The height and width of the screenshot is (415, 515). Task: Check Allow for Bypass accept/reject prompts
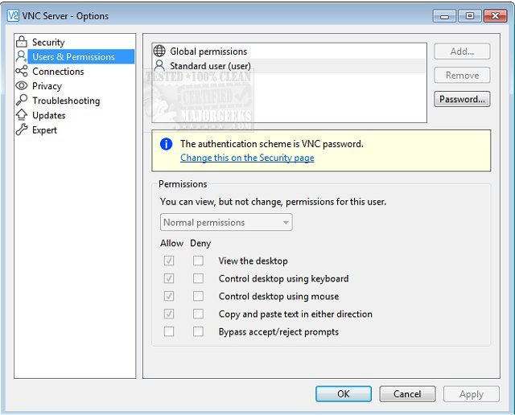point(169,331)
